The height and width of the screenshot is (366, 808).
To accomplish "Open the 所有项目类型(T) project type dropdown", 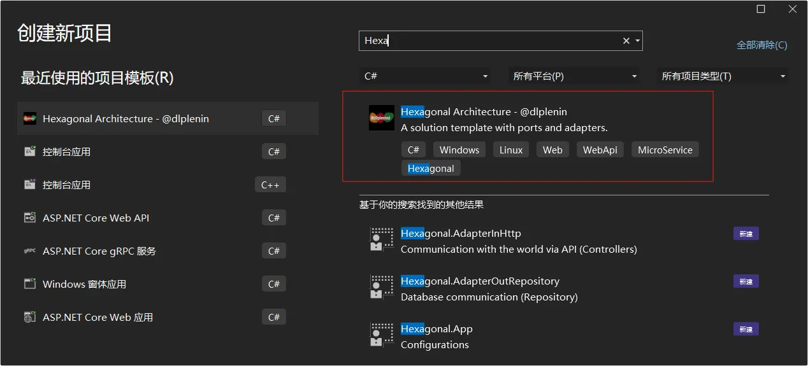I will pos(722,76).
